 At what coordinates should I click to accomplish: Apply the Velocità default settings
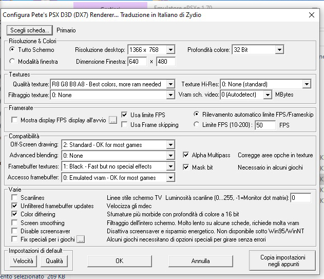coord(23,261)
